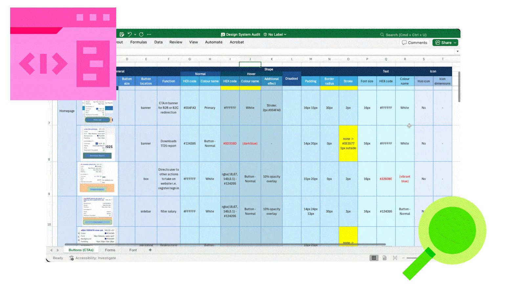Click inside the Search (Cmd + Ctrl + U) field
Viewport: 507px width, 301px height.
404,35
